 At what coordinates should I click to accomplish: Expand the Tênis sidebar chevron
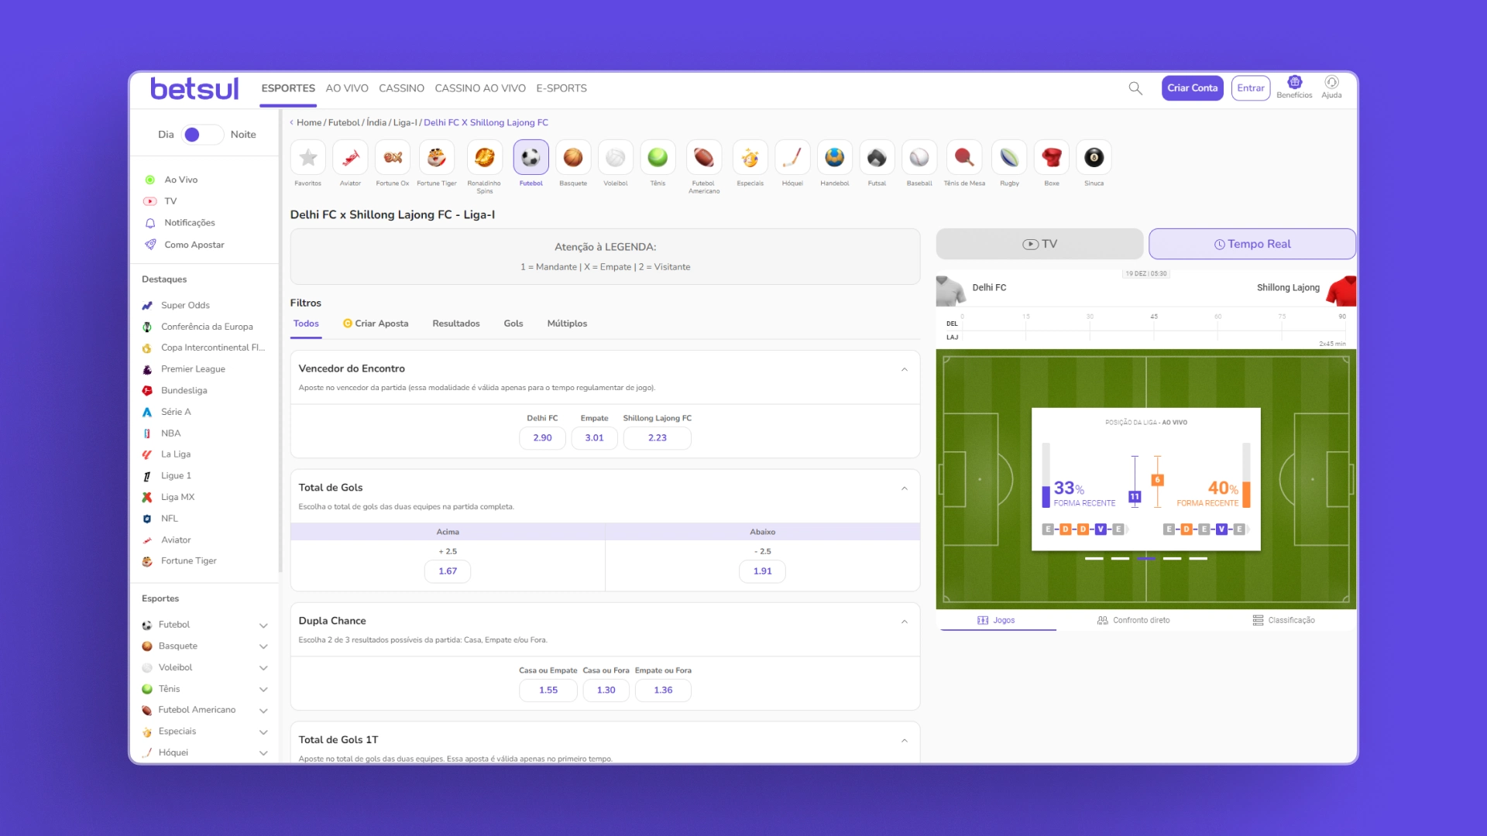point(263,690)
